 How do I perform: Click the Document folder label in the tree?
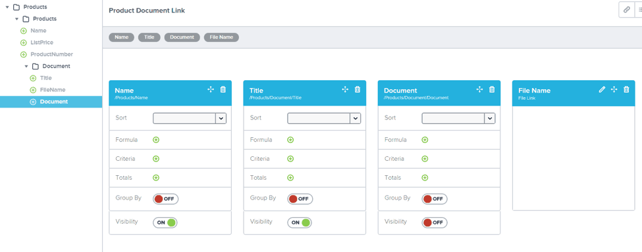pyautogui.click(x=56, y=66)
